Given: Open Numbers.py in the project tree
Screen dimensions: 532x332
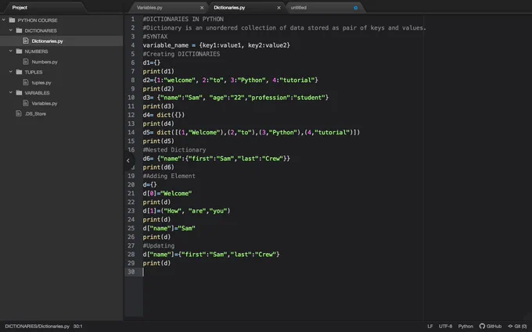Looking at the screenshot, I should coord(45,62).
